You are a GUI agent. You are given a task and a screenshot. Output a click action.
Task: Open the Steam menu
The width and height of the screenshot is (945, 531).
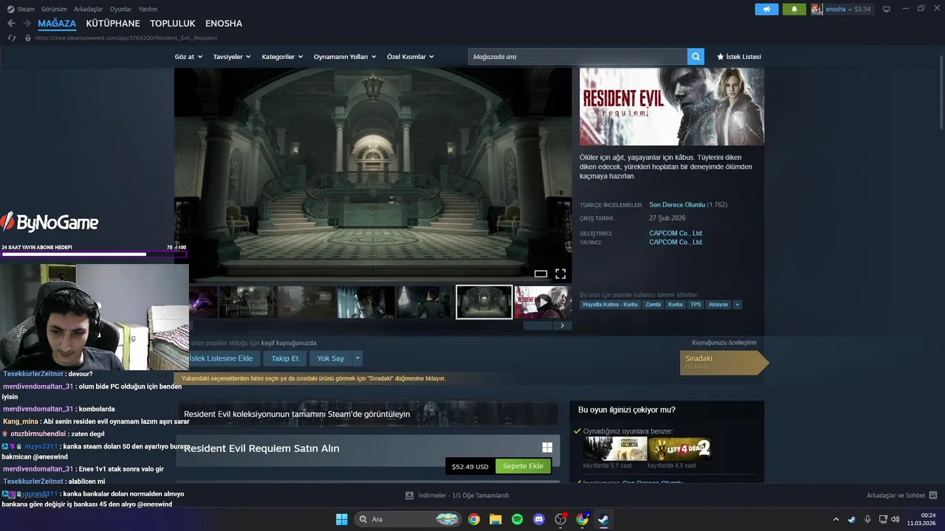21,9
